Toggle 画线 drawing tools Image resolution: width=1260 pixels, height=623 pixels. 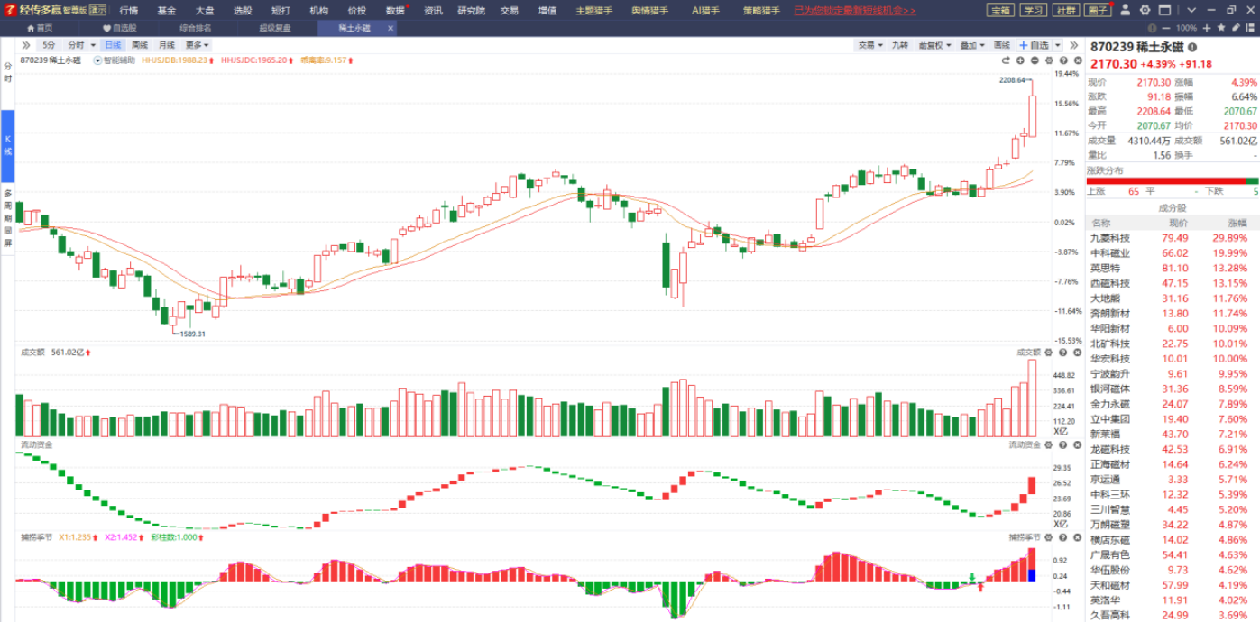(x=1002, y=45)
